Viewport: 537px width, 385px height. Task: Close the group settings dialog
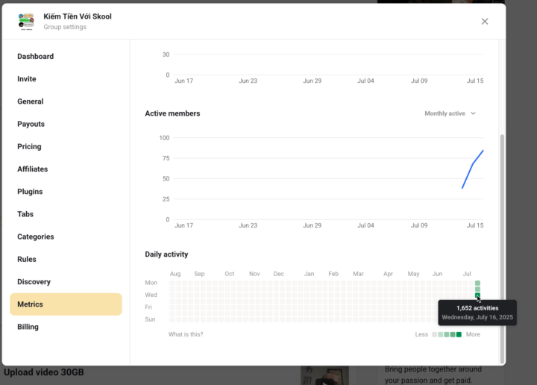coord(485,22)
